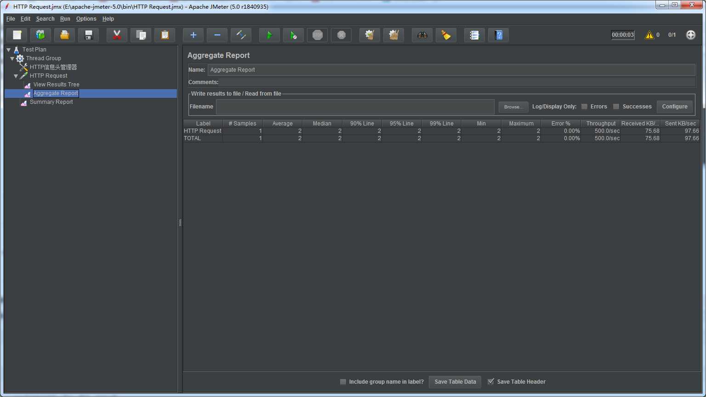
Task: Click the Throughput column header
Action: pos(601,124)
